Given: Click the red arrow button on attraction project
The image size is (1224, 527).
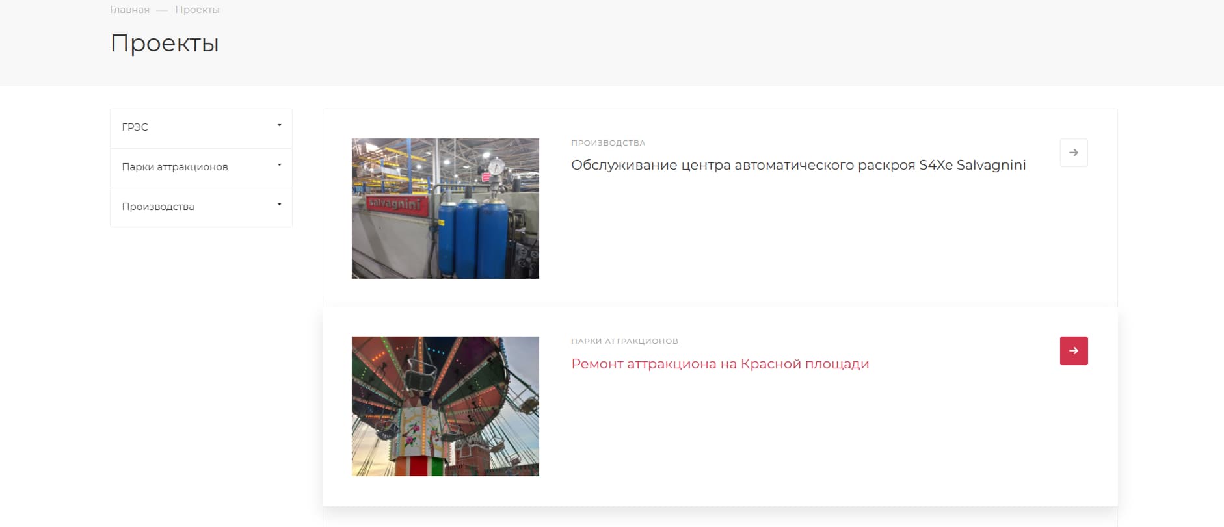Looking at the screenshot, I should click(1073, 351).
